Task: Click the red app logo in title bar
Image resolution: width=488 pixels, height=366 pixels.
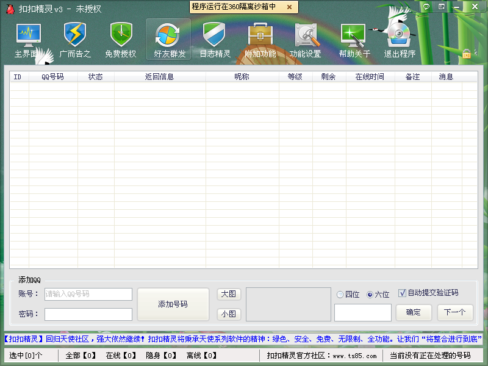Action: (10, 9)
